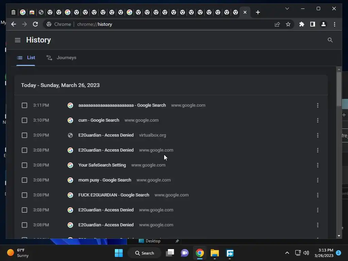Click the share page icon in address bar
This screenshot has width=348, height=261.
tap(277, 24)
